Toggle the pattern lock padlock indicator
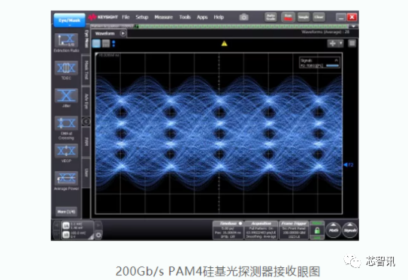The height and width of the screenshot is (280, 408). pos(317,230)
